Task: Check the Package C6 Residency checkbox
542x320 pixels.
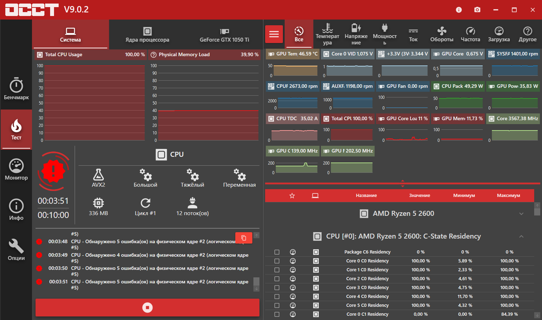Action: click(277, 252)
